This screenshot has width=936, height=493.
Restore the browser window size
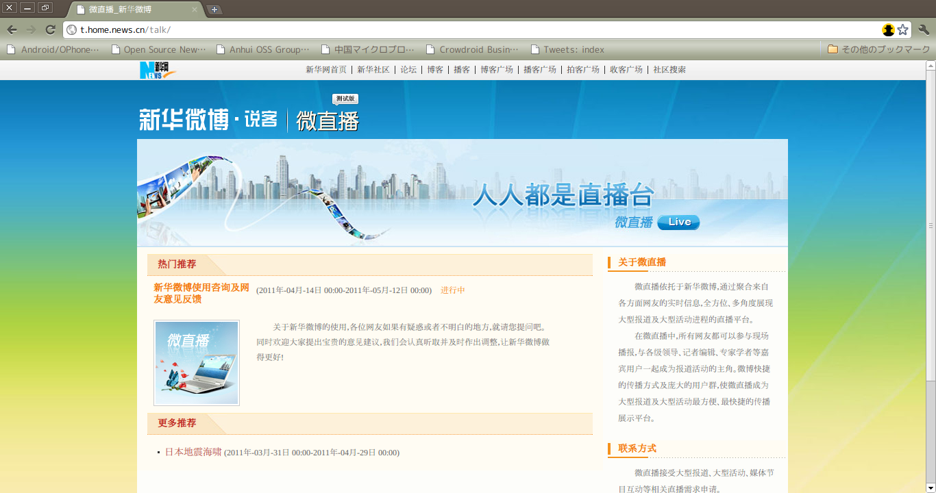point(45,8)
